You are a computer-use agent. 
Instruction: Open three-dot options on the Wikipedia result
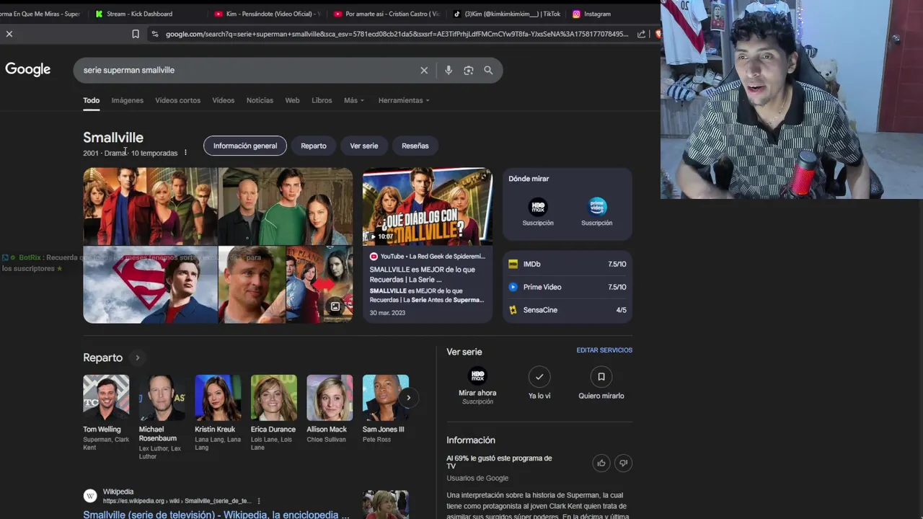tap(258, 501)
